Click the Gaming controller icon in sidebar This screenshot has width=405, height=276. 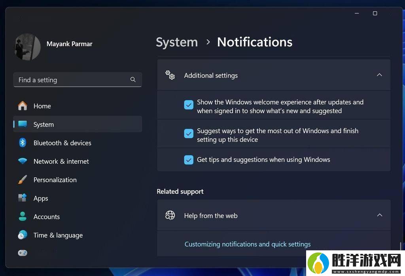point(23,253)
